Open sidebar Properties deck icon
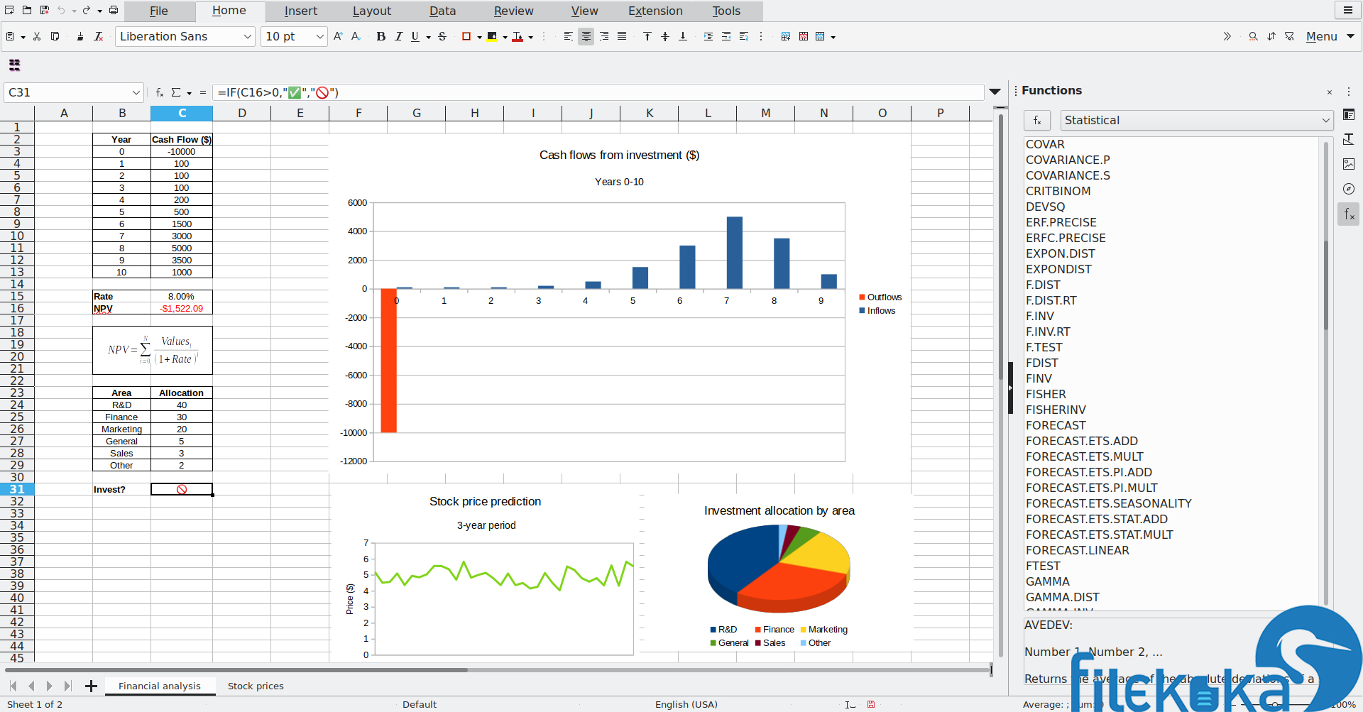 coord(1349,114)
